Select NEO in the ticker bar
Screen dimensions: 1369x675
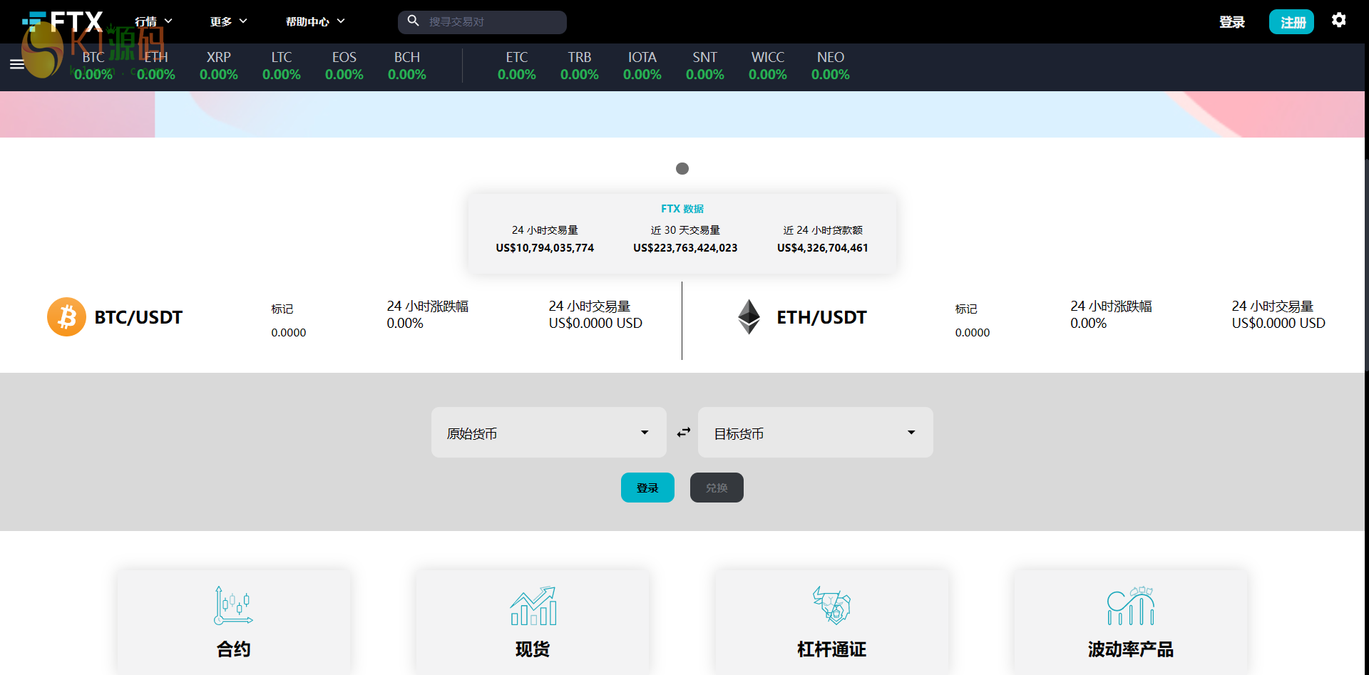tap(831, 66)
